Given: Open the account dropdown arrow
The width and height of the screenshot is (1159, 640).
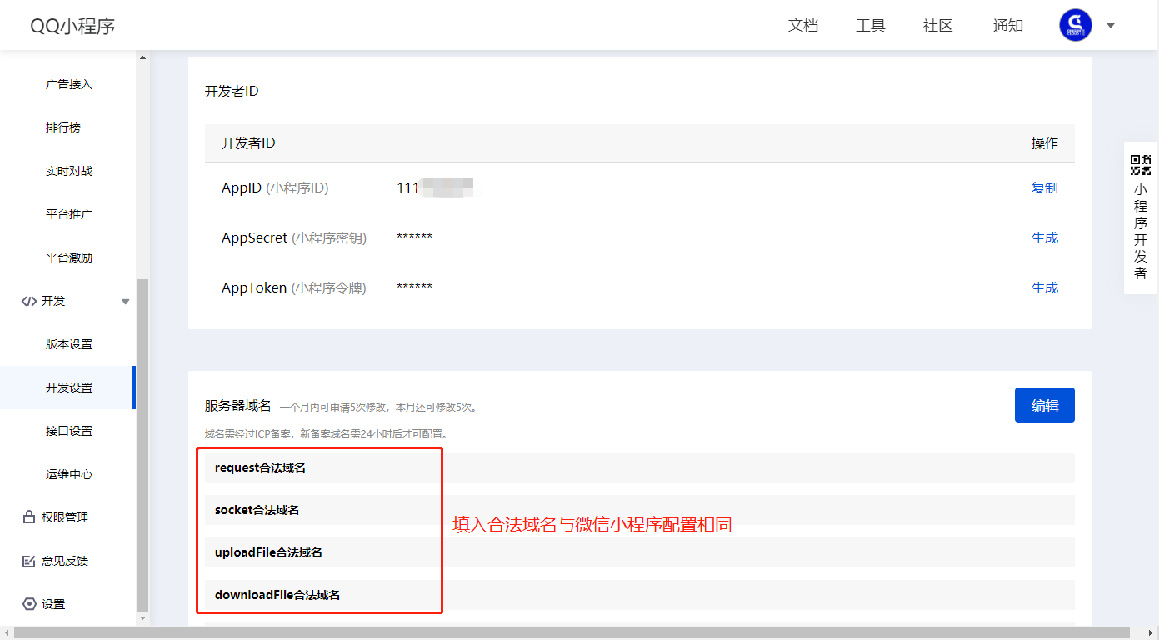Looking at the screenshot, I should [1111, 26].
